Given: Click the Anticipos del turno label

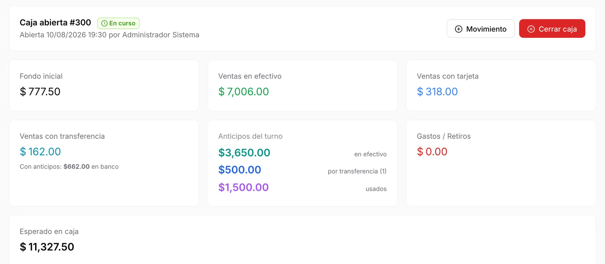Looking at the screenshot, I should [x=250, y=136].
